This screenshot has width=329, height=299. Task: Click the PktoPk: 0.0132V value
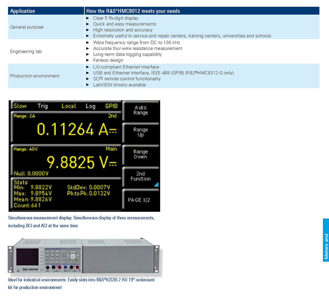89,193
